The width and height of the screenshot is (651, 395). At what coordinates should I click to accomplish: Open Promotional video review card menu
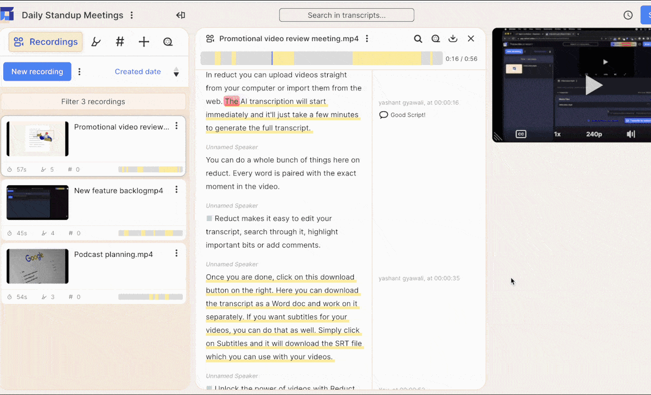point(176,126)
